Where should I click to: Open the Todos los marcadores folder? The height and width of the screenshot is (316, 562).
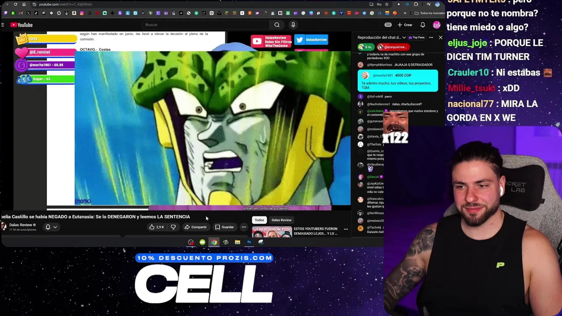[x=429, y=13]
